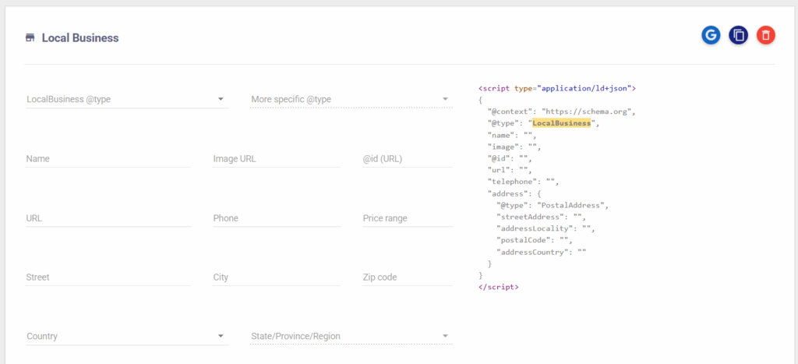This screenshot has width=798, height=364.
Task: Click the Local Business heading
Action: click(80, 38)
